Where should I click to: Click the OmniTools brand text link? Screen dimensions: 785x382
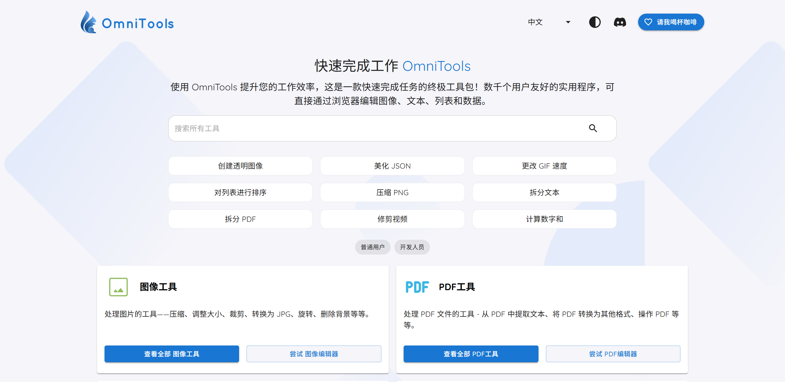click(x=138, y=24)
